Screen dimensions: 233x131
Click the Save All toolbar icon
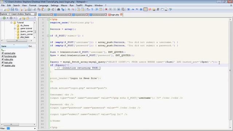pyautogui.click(x=17, y=9)
